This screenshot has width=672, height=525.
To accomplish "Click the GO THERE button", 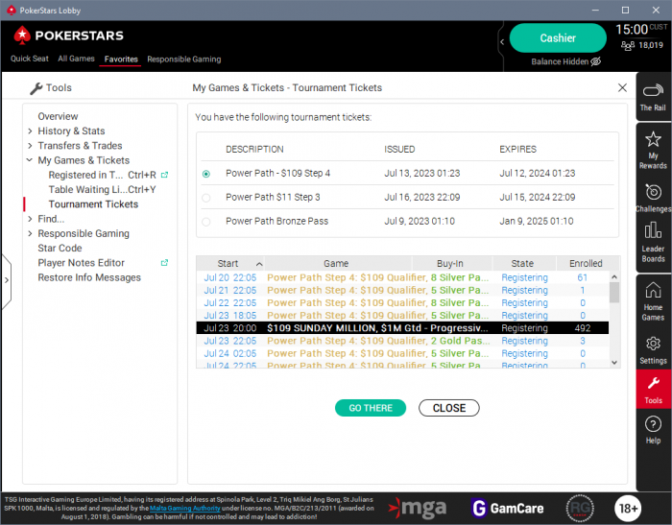I will coord(371,408).
